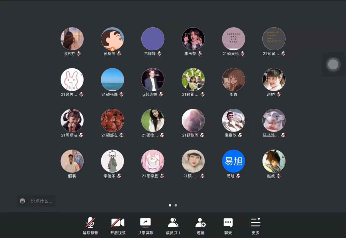
Task: Click the emoji smiley icon
Action: [x=22, y=201]
